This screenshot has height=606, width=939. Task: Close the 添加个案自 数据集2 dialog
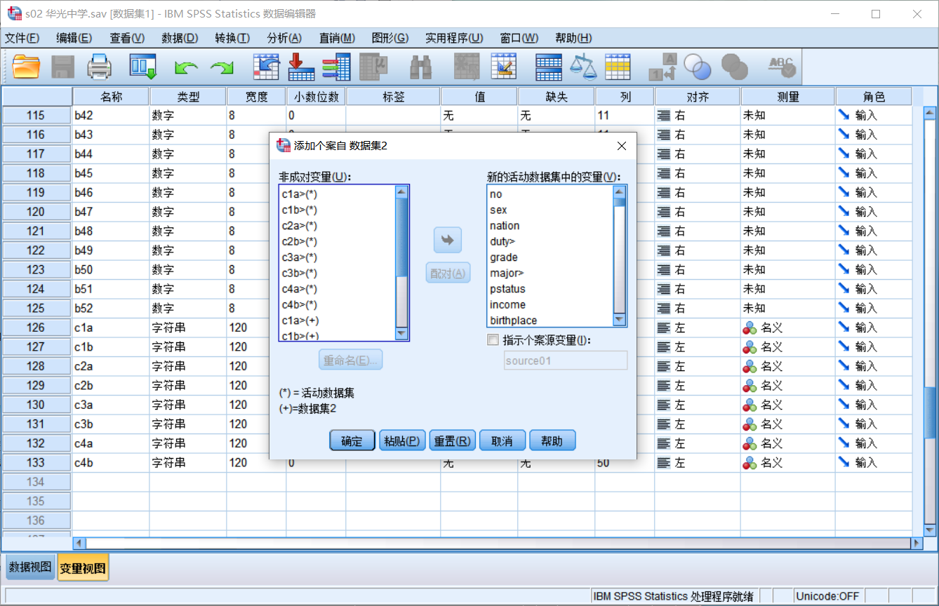(x=621, y=146)
